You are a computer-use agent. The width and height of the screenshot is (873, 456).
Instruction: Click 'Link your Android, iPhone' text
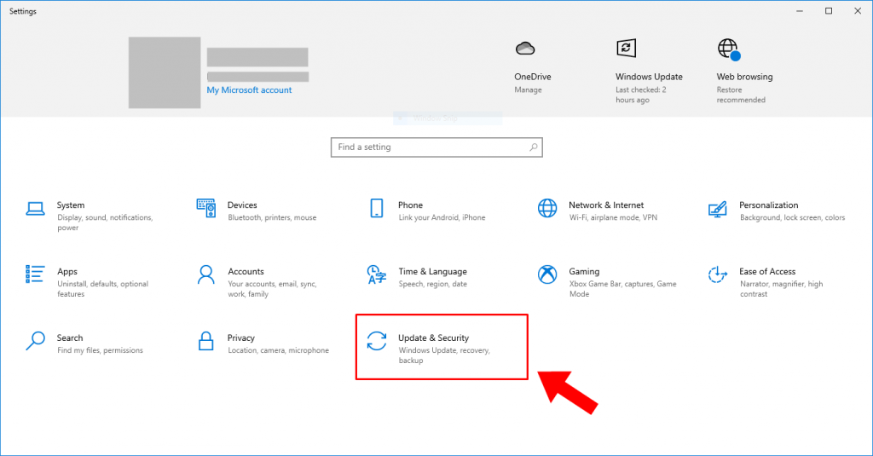coord(442,217)
